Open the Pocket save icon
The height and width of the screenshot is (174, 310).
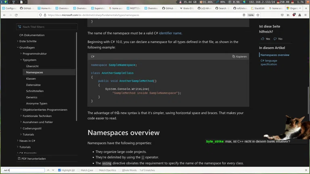click(282, 15)
